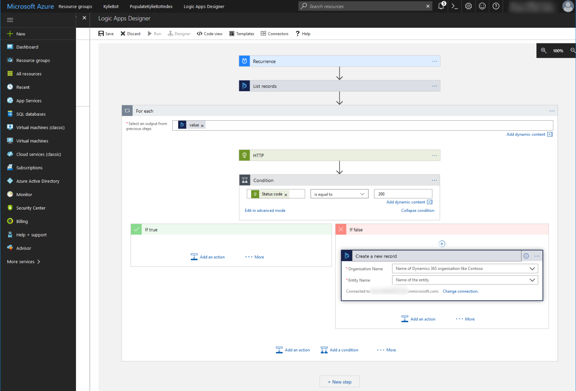The image size is (576, 391).
Task: Click the If false X icon
Action: click(x=341, y=230)
